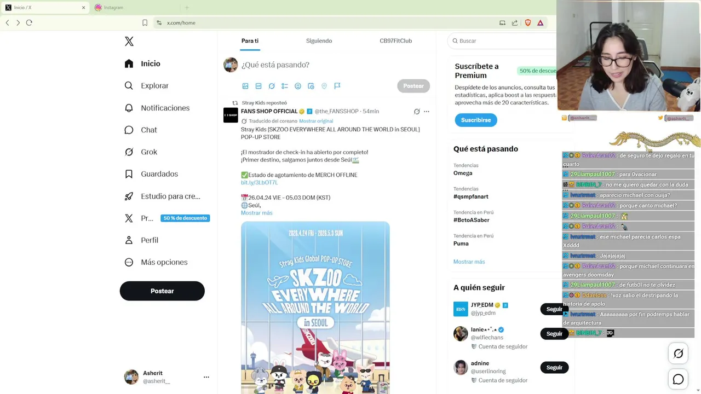Click the add image icon in composer
Screen dimensions: 701x394
245,86
